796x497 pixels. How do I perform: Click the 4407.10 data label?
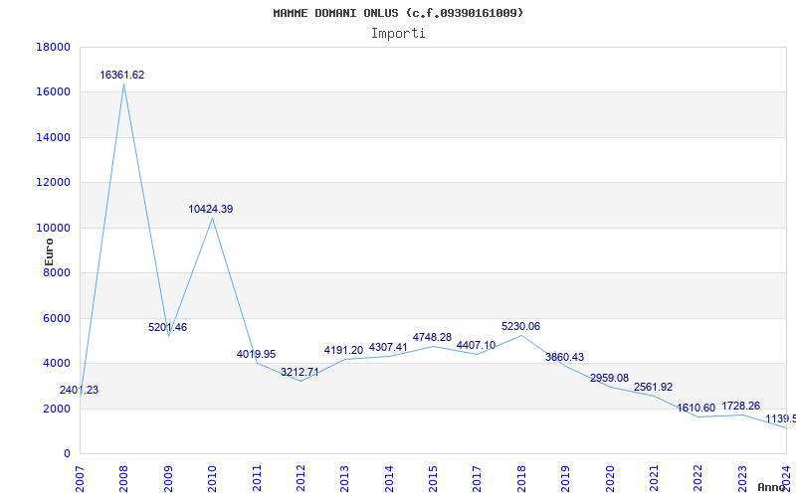(477, 345)
